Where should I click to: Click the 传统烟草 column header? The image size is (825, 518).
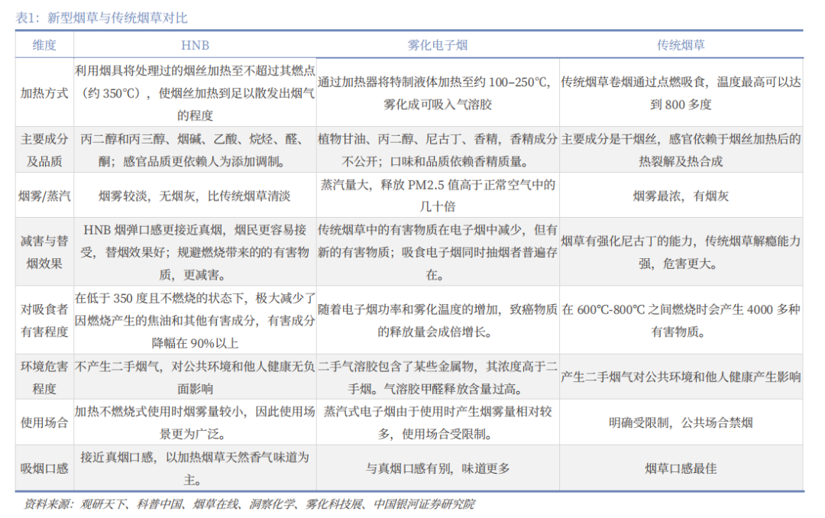(681, 45)
